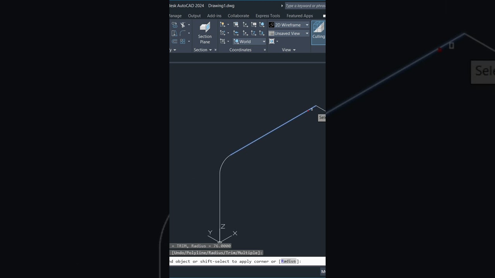Click the Radius option in command line
Screen dimensions: 495x278
pos(288,261)
